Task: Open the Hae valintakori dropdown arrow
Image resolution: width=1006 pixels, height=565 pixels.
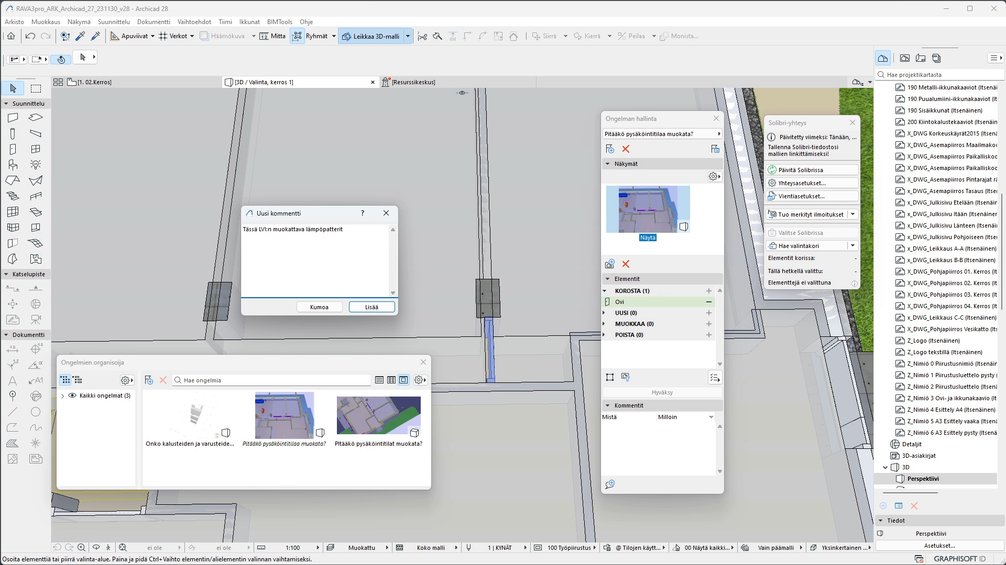Action: coord(852,246)
